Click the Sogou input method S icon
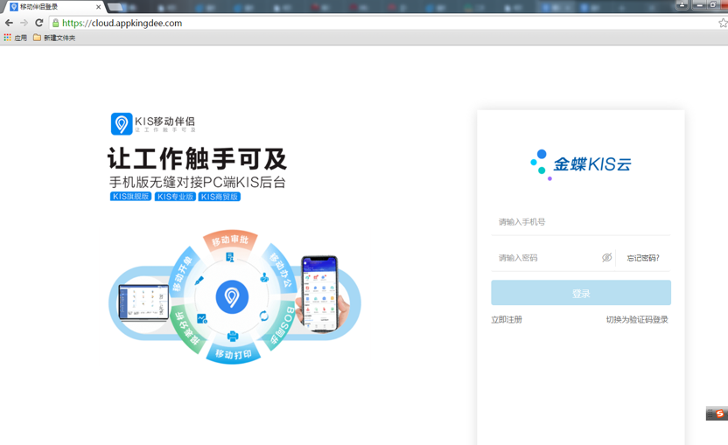Screen dimensions: 728x445 [719, 414]
